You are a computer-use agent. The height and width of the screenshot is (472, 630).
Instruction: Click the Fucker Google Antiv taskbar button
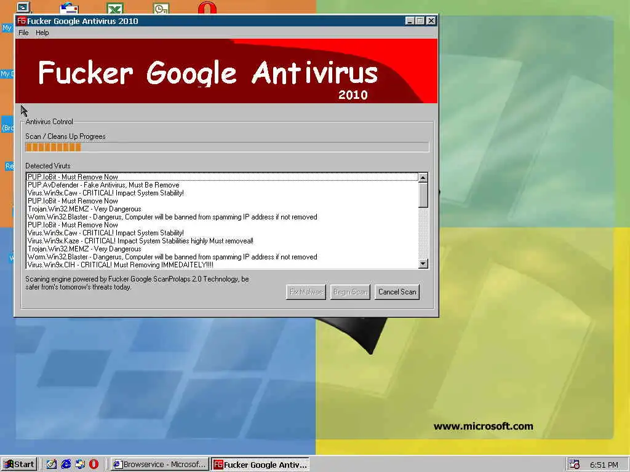[x=260, y=465]
